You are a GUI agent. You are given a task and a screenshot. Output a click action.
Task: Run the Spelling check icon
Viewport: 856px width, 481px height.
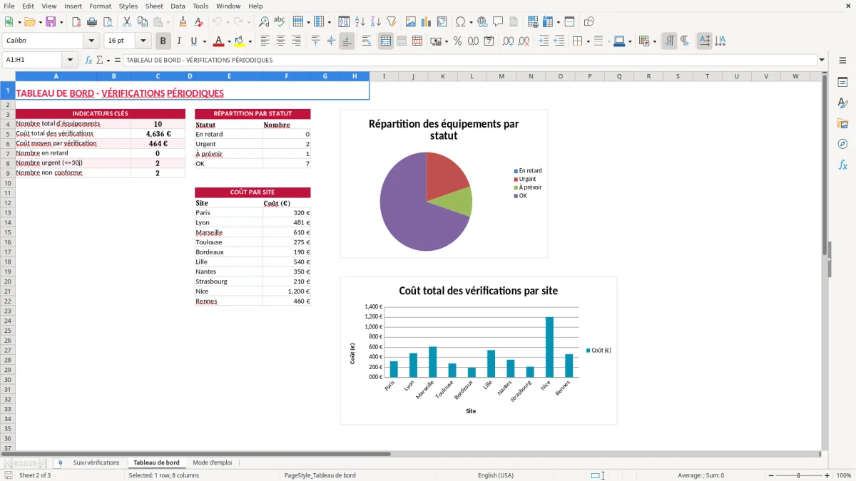(280, 22)
